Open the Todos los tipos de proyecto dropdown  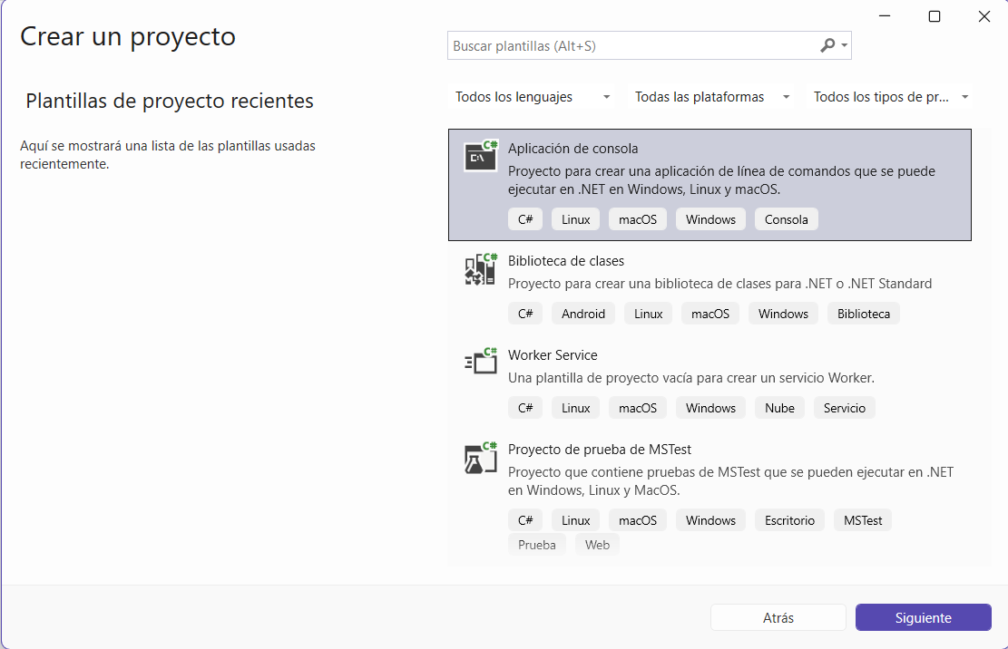point(890,97)
